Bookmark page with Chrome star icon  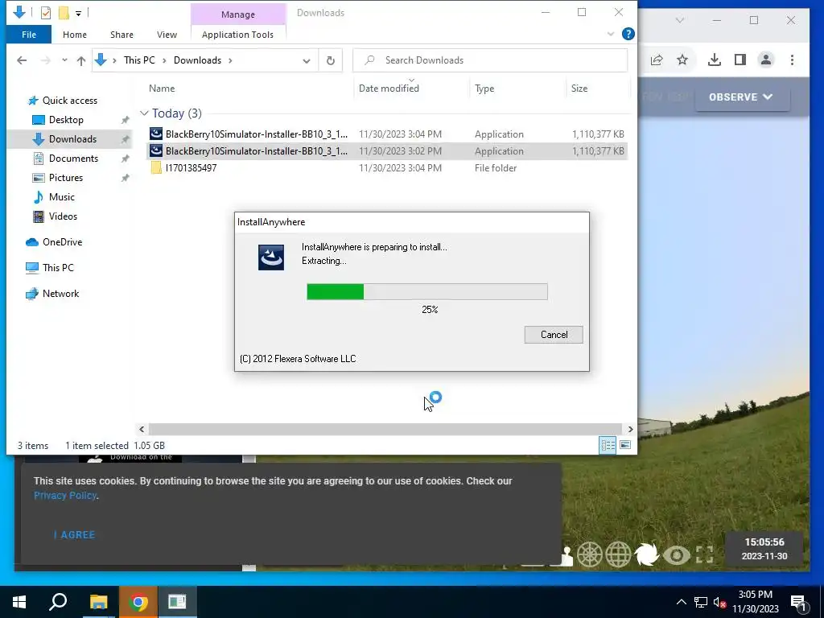point(682,60)
